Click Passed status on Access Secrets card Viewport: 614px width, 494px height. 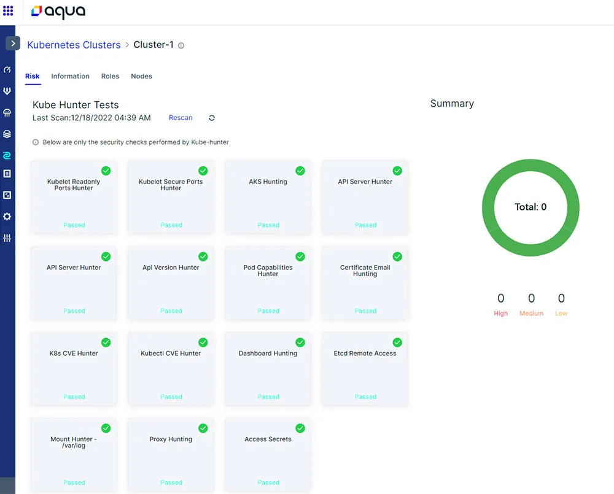(x=269, y=483)
